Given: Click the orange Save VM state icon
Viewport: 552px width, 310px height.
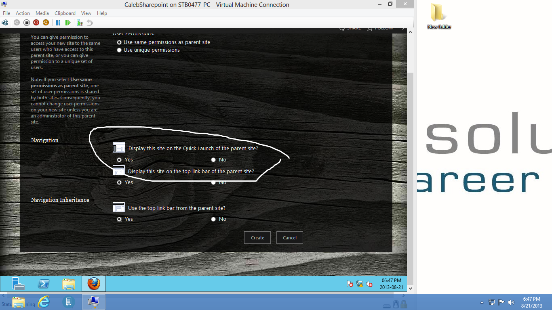Looking at the screenshot, I should (x=46, y=23).
